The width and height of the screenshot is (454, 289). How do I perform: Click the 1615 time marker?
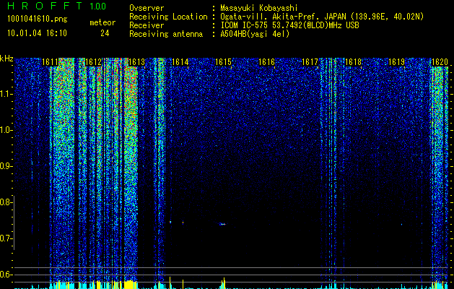pyautogui.click(x=224, y=62)
